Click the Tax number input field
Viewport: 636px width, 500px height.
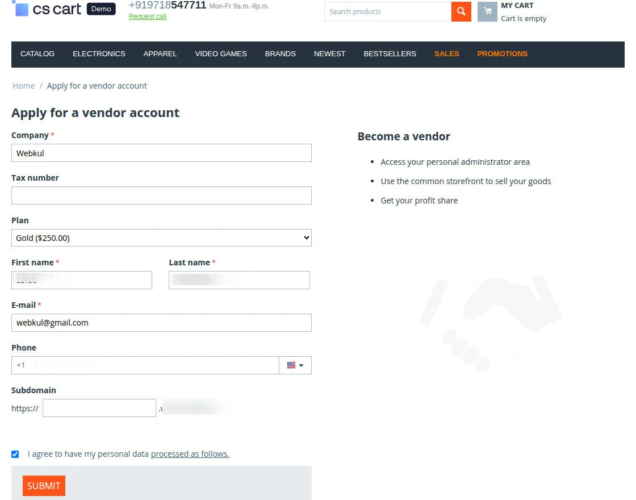(161, 195)
